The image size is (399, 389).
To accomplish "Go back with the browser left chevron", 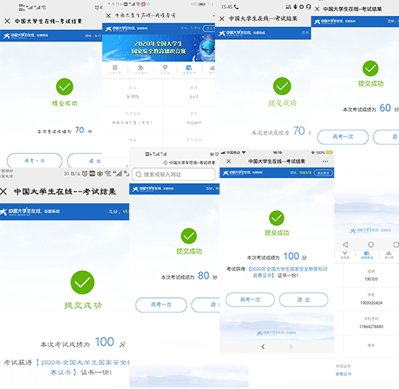I will click(x=263, y=346).
